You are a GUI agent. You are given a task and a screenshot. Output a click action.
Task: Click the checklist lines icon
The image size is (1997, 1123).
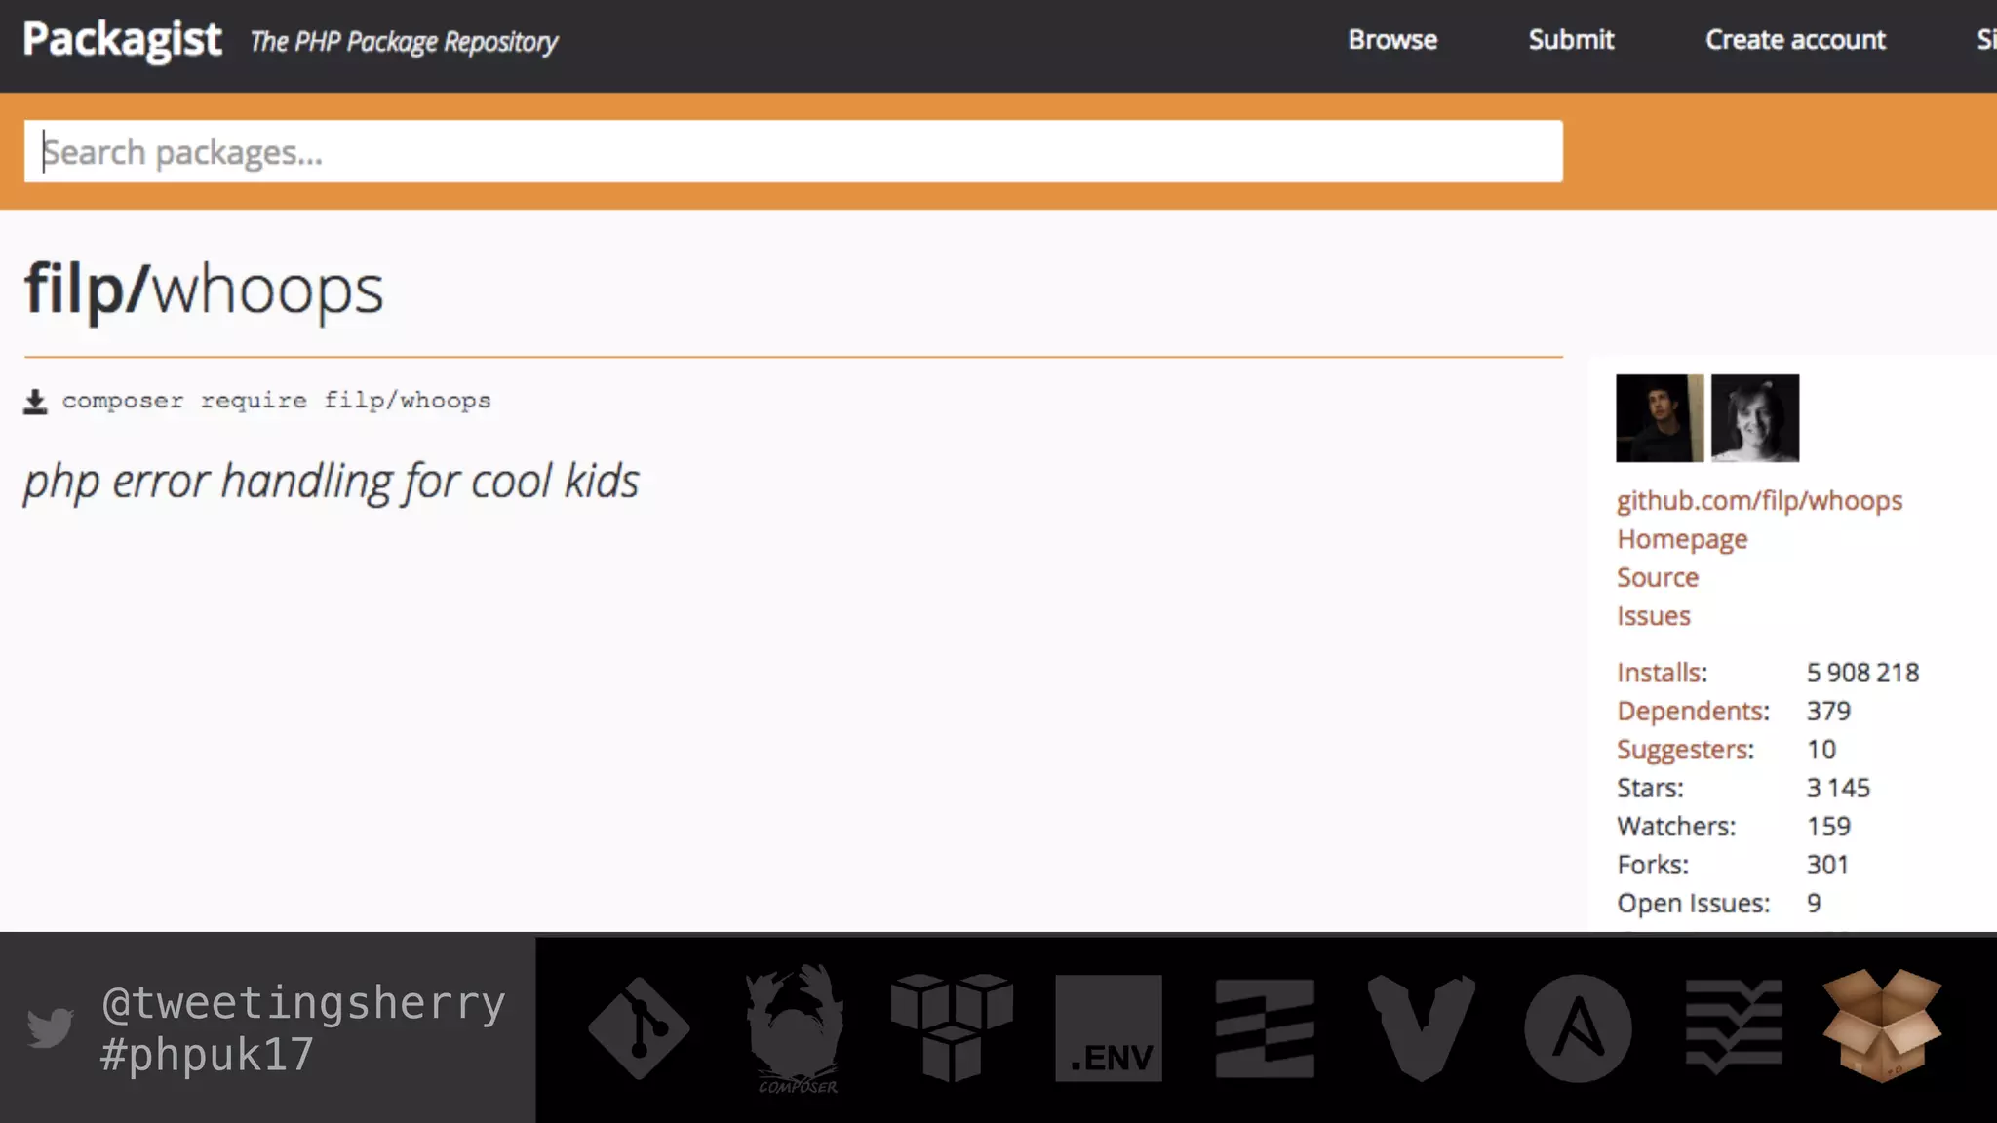coord(1734,1027)
